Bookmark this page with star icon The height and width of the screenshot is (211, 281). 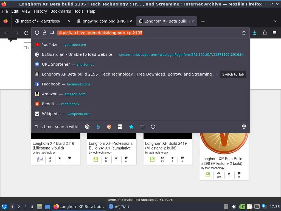(x=244, y=33)
